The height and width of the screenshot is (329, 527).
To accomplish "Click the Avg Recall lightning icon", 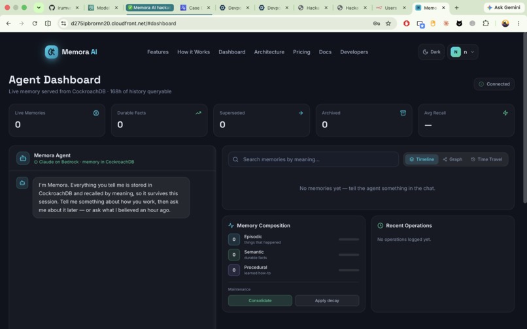I will pyautogui.click(x=505, y=113).
